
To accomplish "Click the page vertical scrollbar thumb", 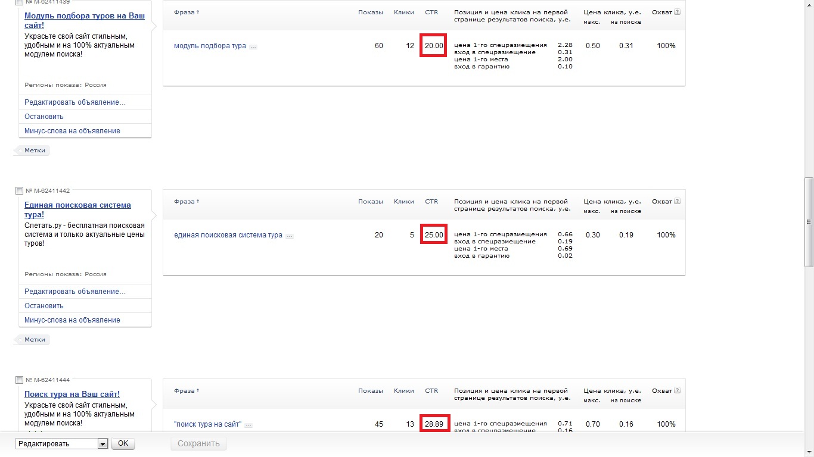I will [x=809, y=221].
